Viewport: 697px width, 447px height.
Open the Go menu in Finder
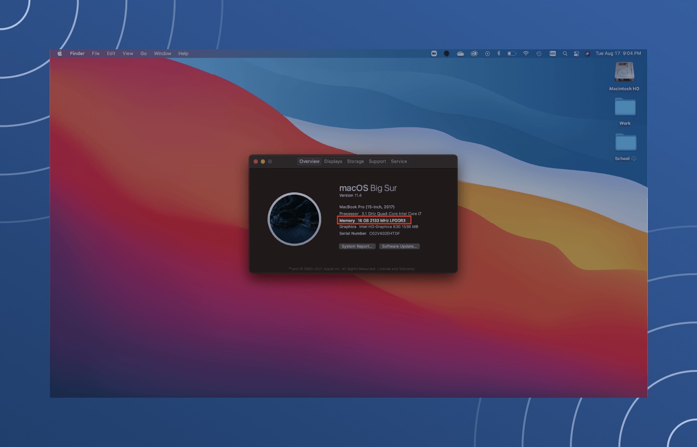pos(143,53)
